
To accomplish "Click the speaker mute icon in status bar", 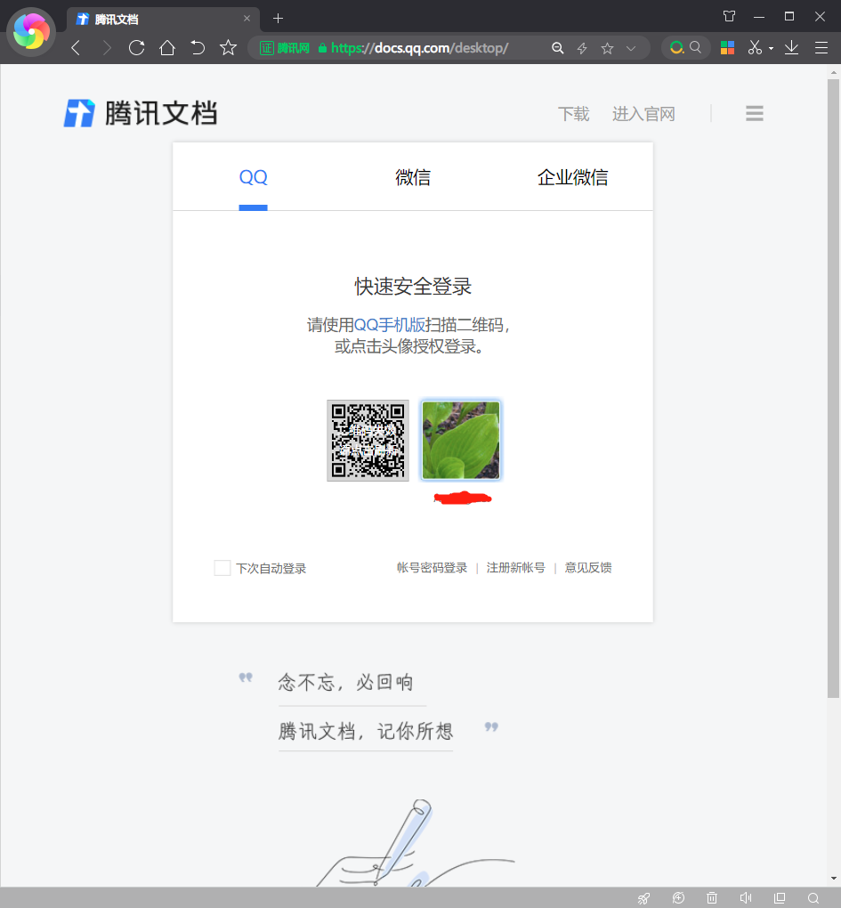I will point(746,898).
